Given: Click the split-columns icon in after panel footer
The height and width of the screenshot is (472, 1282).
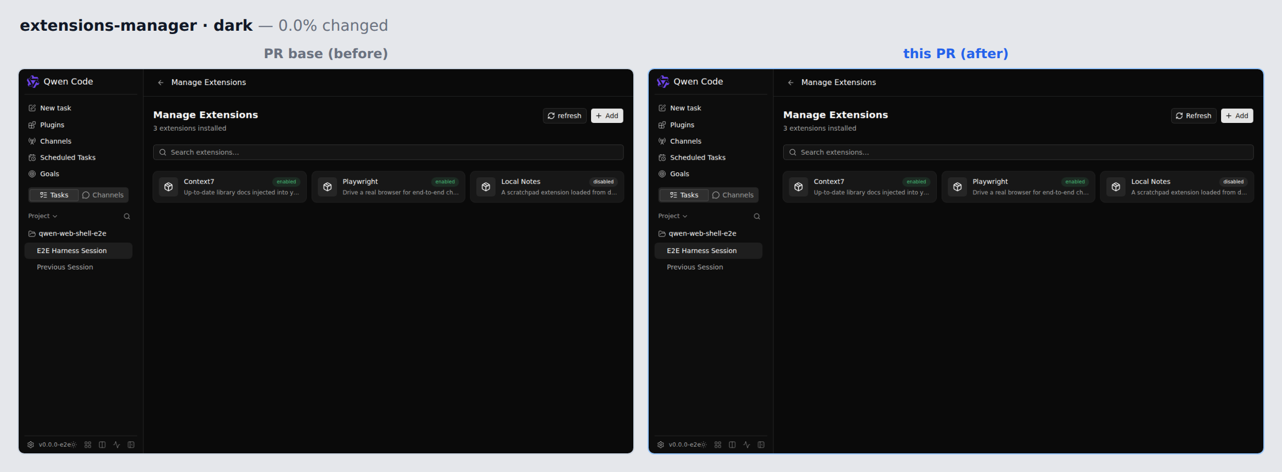Looking at the screenshot, I should (x=732, y=445).
